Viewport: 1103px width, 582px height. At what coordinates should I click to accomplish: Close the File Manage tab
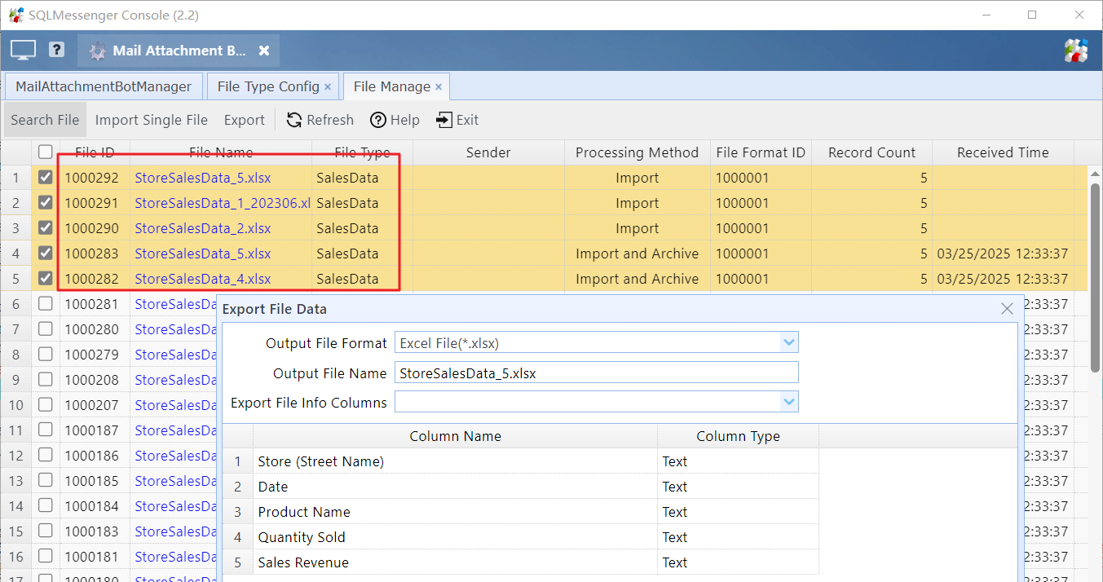pos(439,86)
